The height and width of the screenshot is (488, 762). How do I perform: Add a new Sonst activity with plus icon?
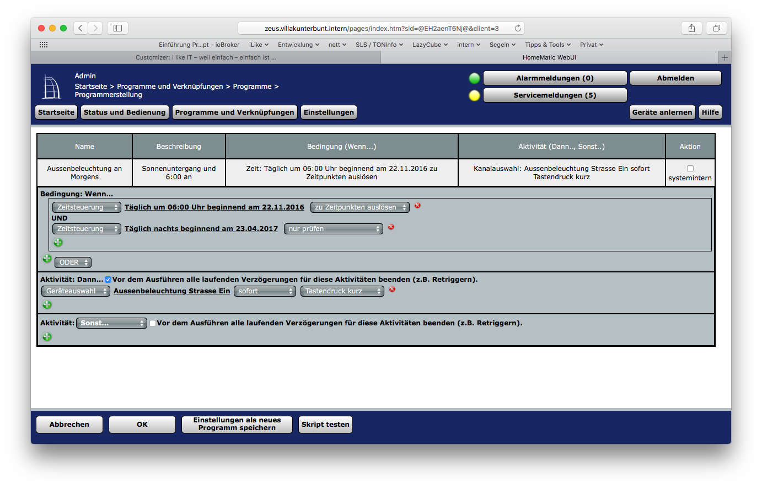point(47,336)
